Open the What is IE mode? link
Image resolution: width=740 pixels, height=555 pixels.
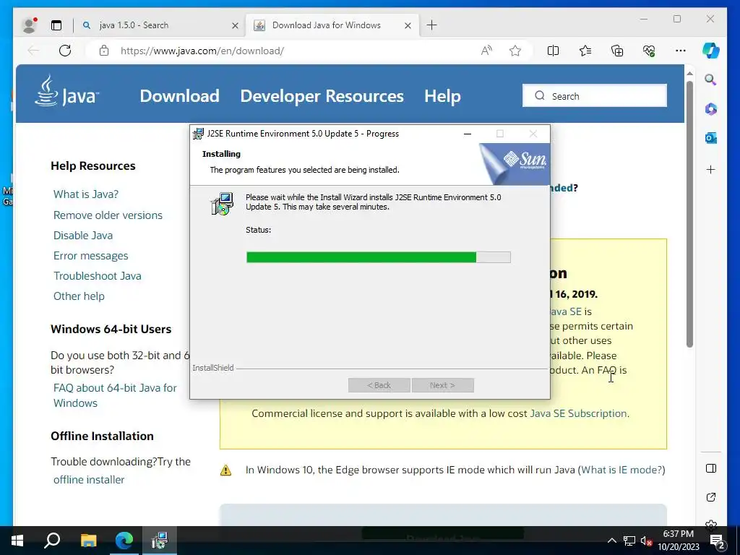click(621, 470)
